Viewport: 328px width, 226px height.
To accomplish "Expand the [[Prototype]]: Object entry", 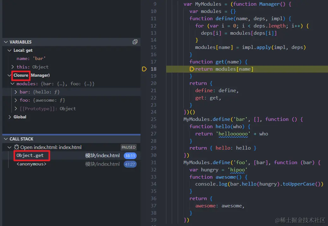I will 16,109.
